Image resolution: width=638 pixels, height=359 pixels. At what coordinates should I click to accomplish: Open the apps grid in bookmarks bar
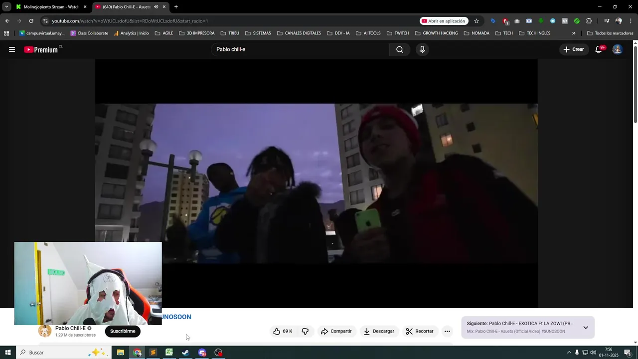tap(6, 33)
